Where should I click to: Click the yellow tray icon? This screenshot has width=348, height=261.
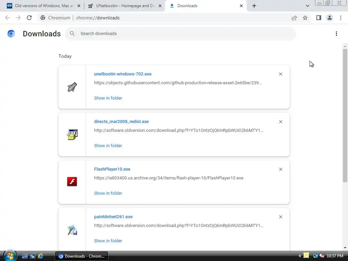(306, 256)
